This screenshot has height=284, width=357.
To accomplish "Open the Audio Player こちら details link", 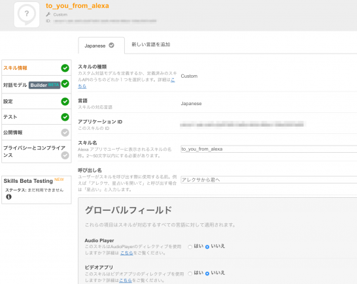I will [x=127, y=253].
